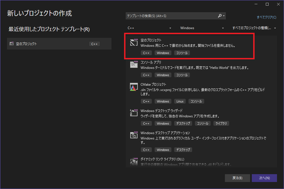The height and width of the screenshot is (189, 284).
Task: Click inside the テンプレートの検索 search field
Action: [168, 16]
